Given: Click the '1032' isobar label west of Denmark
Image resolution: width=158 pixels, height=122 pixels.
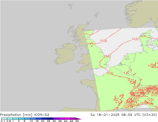Looking at the screenshot, I should [x=135, y=39].
